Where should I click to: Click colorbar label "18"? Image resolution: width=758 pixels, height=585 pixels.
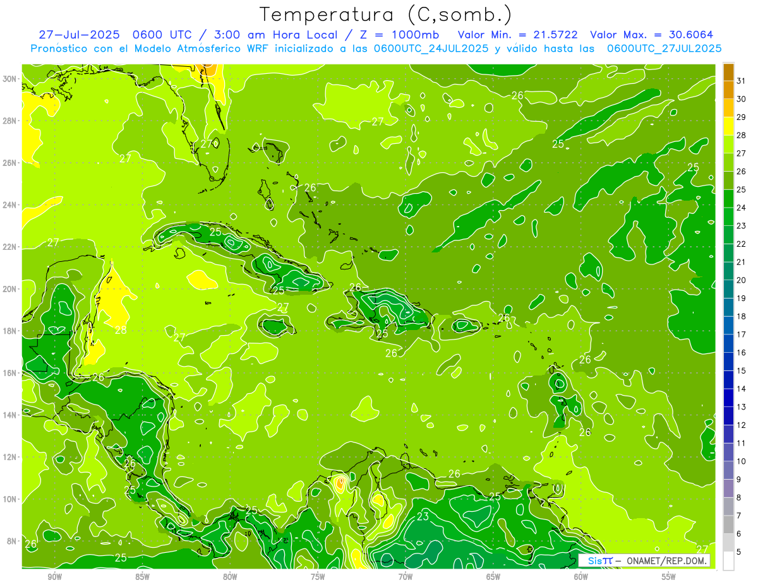[742, 316]
